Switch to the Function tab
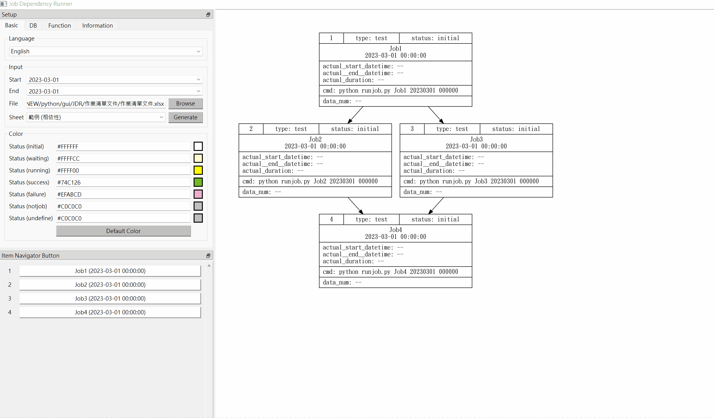This screenshot has height=418, width=714. pos(59,25)
